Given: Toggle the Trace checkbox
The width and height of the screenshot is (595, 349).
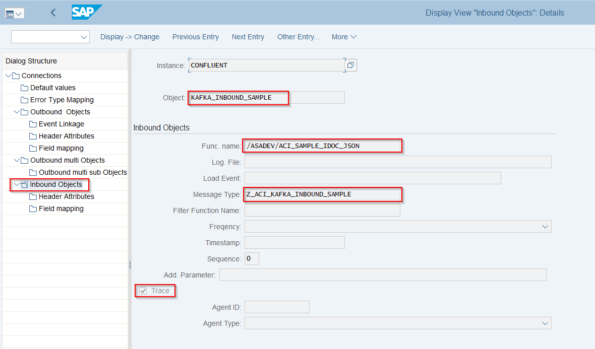Looking at the screenshot, I should pos(143,291).
